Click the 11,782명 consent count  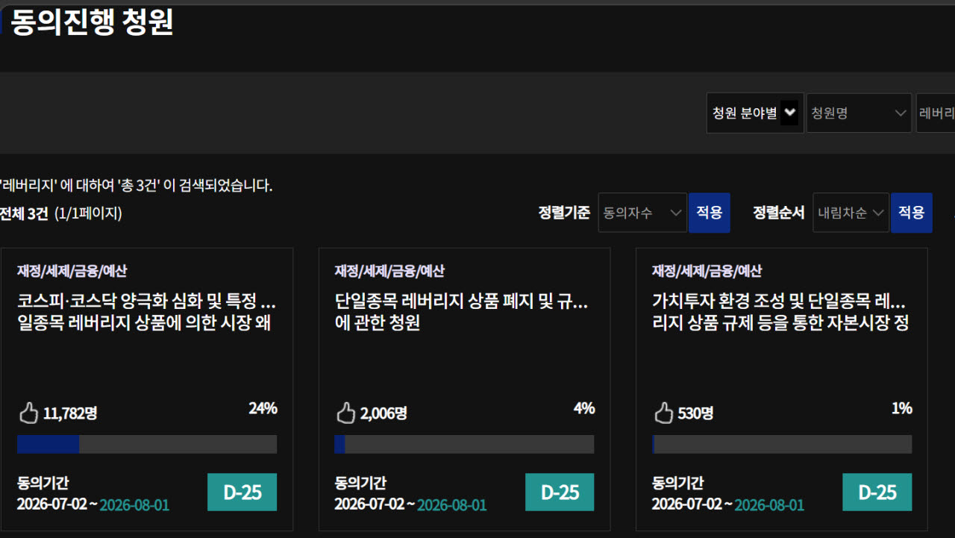(70, 413)
